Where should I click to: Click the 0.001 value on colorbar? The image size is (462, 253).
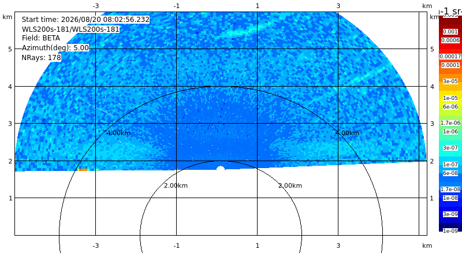coord(450,32)
